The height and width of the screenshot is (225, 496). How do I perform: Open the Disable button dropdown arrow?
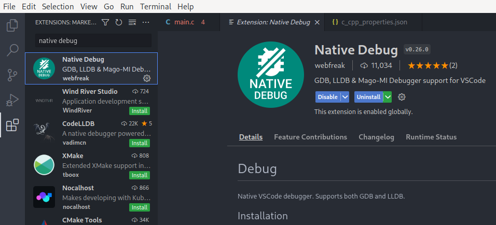[x=345, y=97]
